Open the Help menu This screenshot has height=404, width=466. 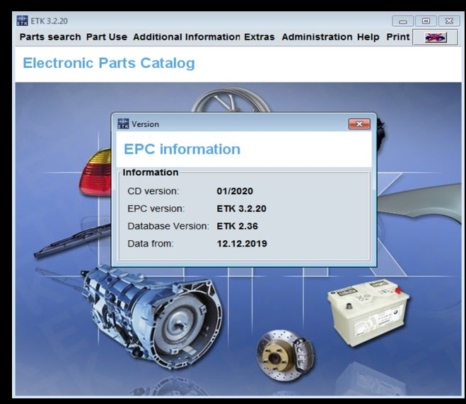point(368,37)
